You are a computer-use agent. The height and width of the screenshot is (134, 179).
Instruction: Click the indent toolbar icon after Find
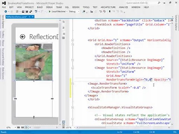click(92, 12)
